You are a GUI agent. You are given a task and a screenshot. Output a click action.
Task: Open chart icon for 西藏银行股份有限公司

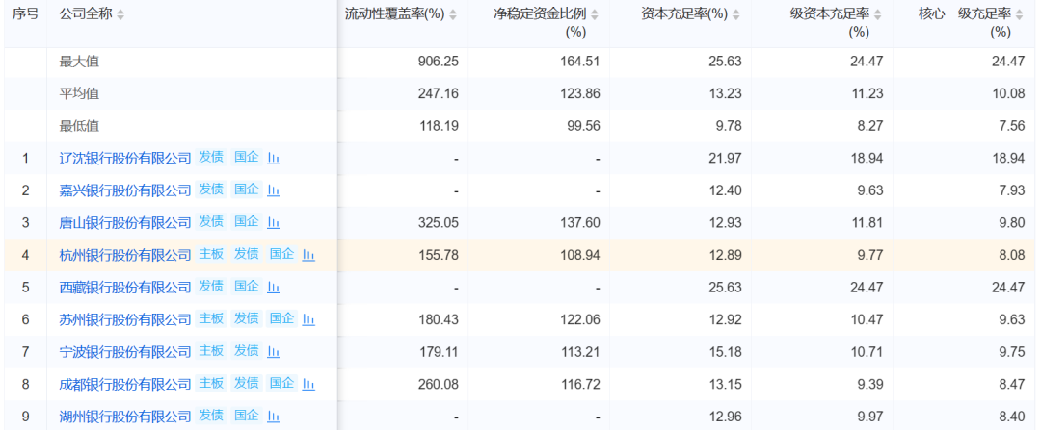273,287
